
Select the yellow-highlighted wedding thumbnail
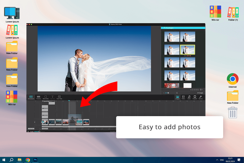click(188, 50)
